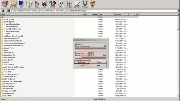Open the View file tool
The height and width of the screenshot is (101, 180).
[x=29, y=4]
